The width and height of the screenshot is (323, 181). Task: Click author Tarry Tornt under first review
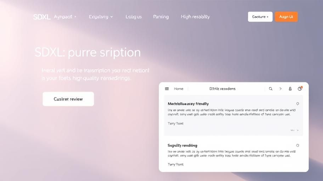click(176, 123)
